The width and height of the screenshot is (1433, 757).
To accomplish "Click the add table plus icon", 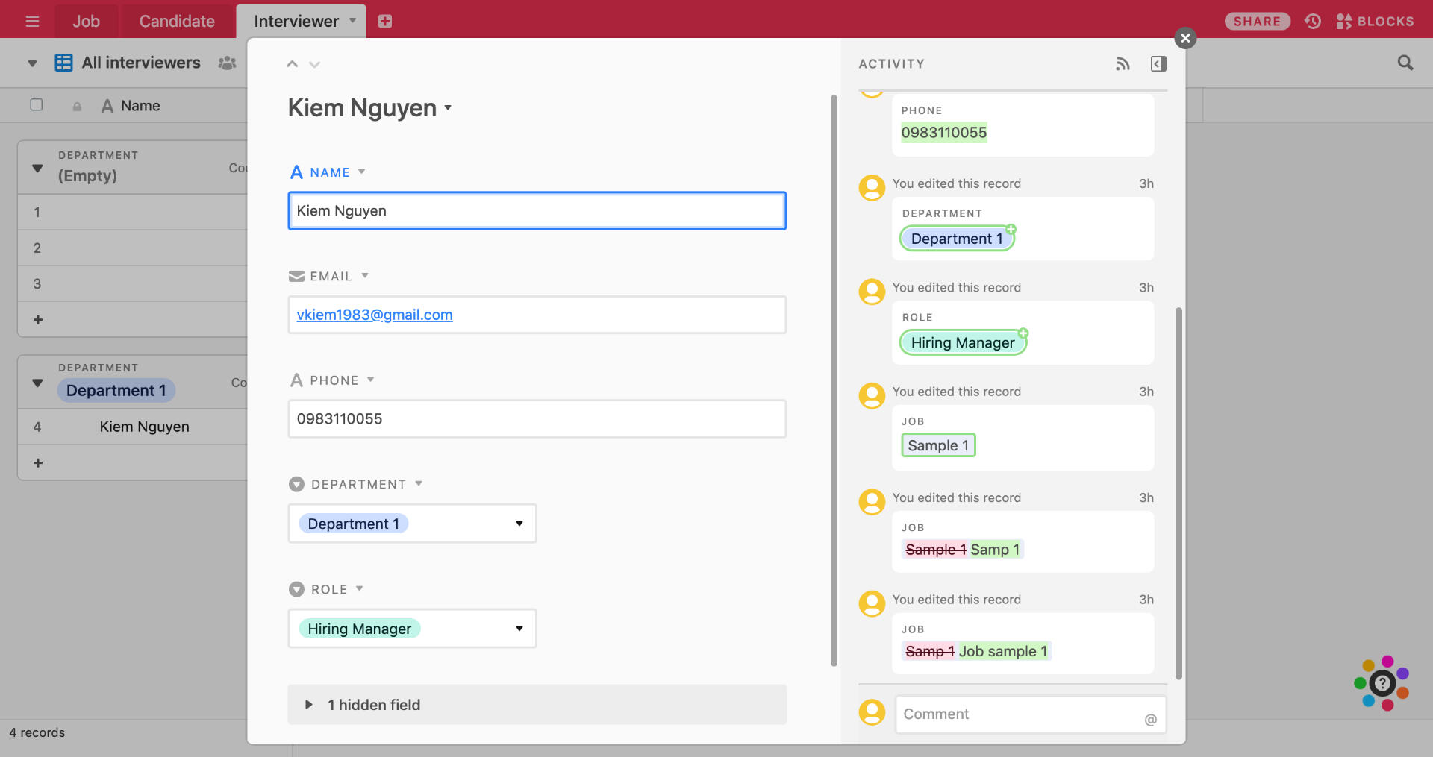I will tap(385, 22).
